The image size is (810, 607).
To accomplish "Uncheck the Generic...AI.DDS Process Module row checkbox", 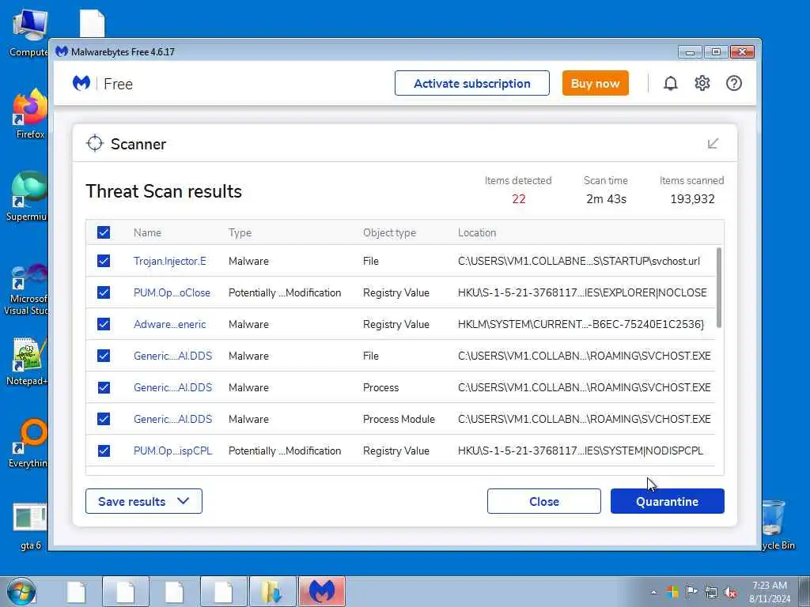I will (x=104, y=419).
